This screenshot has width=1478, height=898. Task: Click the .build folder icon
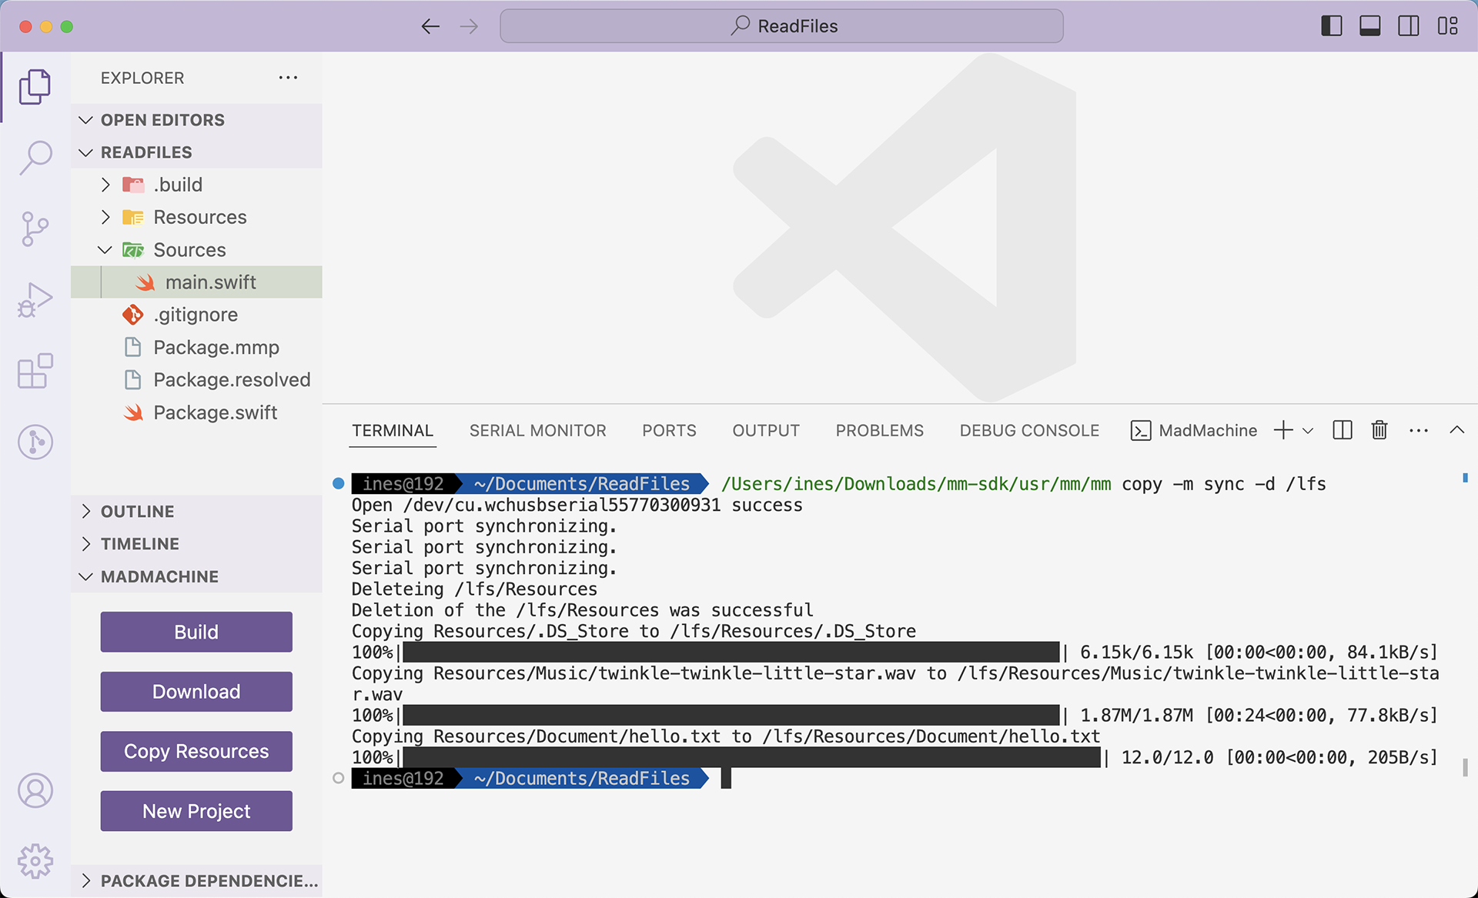(x=133, y=185)
